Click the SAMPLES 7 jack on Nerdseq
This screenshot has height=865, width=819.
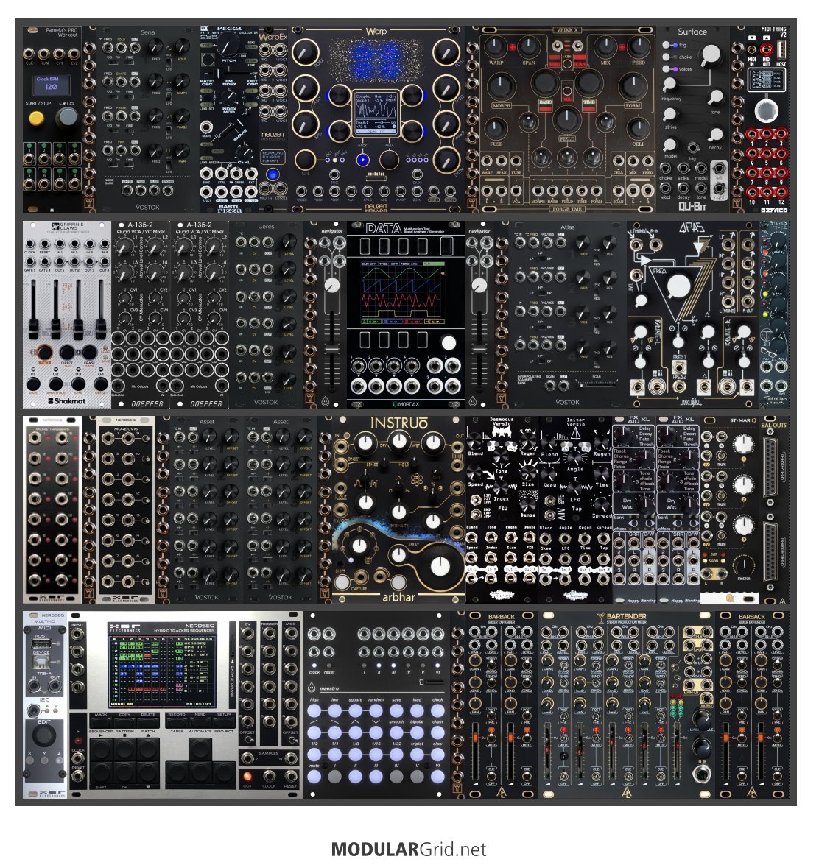(247, 758)
